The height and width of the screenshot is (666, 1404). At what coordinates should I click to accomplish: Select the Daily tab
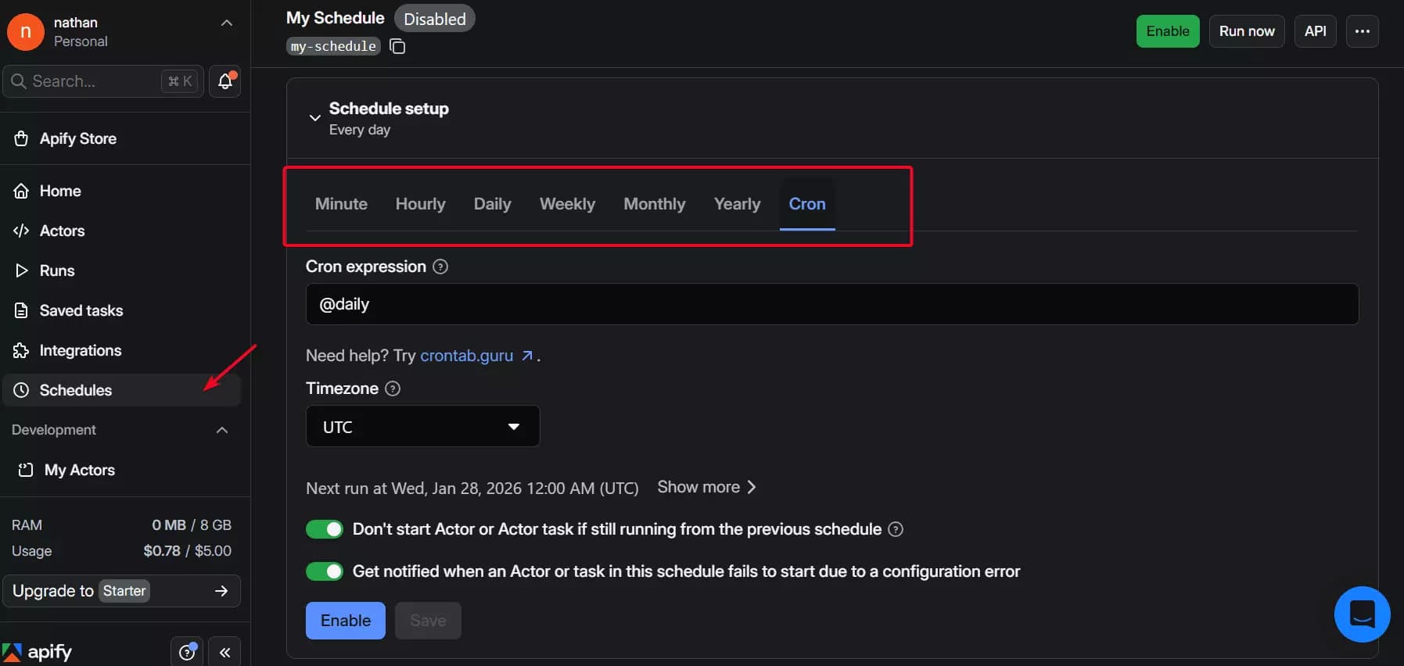(492, 204)
